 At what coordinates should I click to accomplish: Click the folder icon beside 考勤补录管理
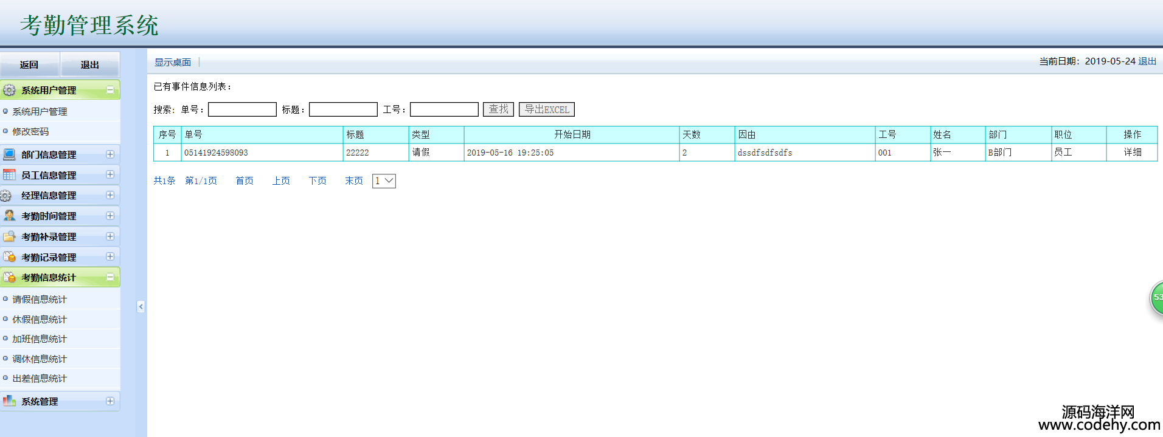9,236
